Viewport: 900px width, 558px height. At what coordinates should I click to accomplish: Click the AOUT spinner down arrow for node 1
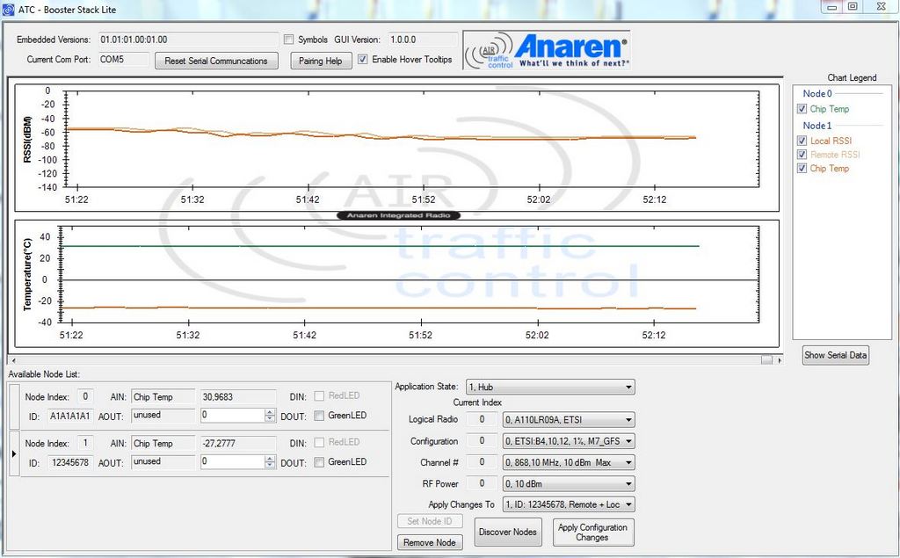tap(269, 465)
